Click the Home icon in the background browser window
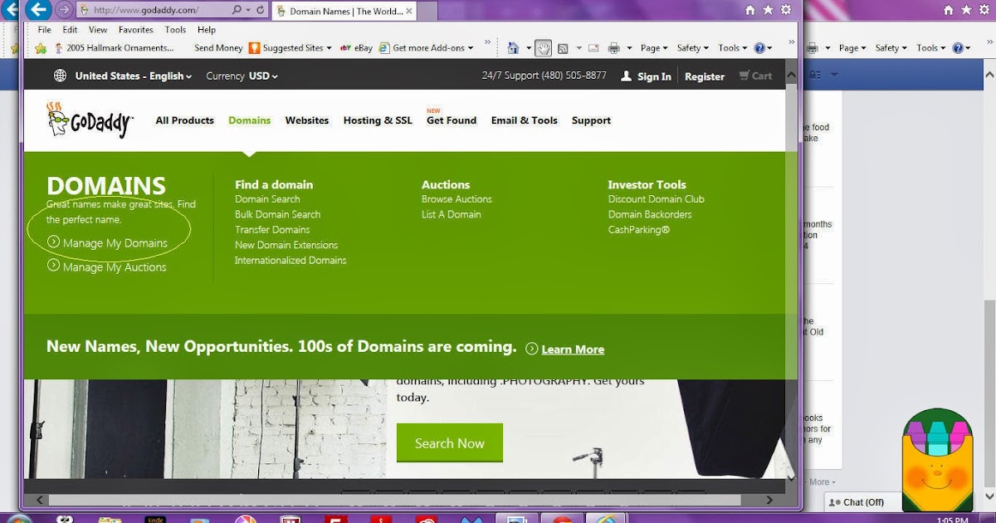 click(x=949, y=10)
